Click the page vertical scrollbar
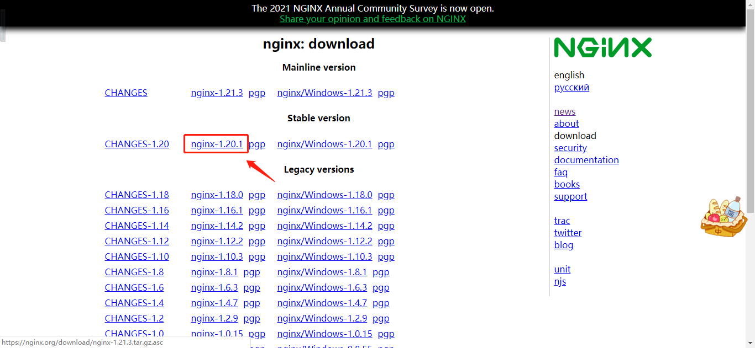 [x=750, y=110]
